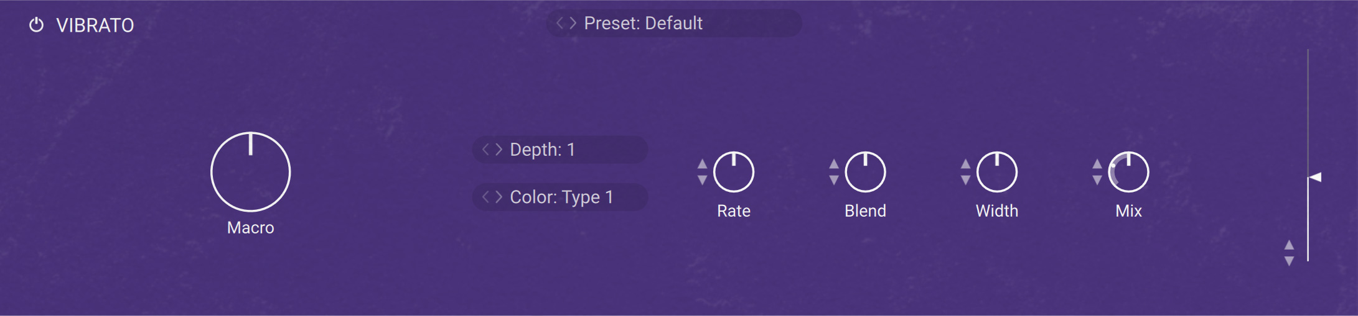Switch to previous Color type arrow
The height and width of the screenshot is (316, 1358).
486,197
